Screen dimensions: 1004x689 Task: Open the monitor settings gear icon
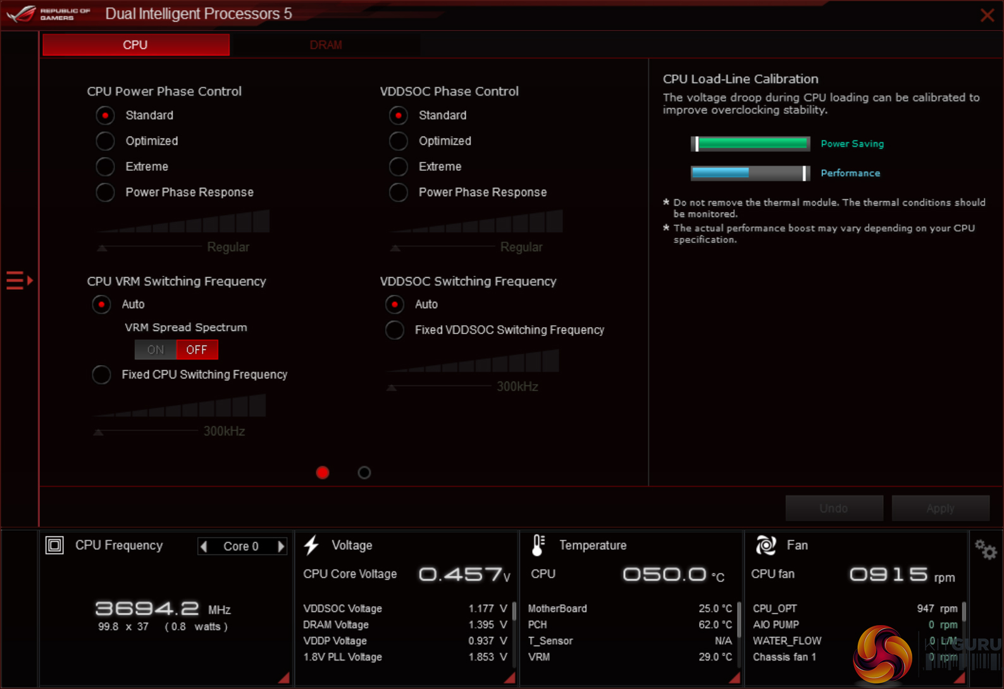click(x=985, y=549)
